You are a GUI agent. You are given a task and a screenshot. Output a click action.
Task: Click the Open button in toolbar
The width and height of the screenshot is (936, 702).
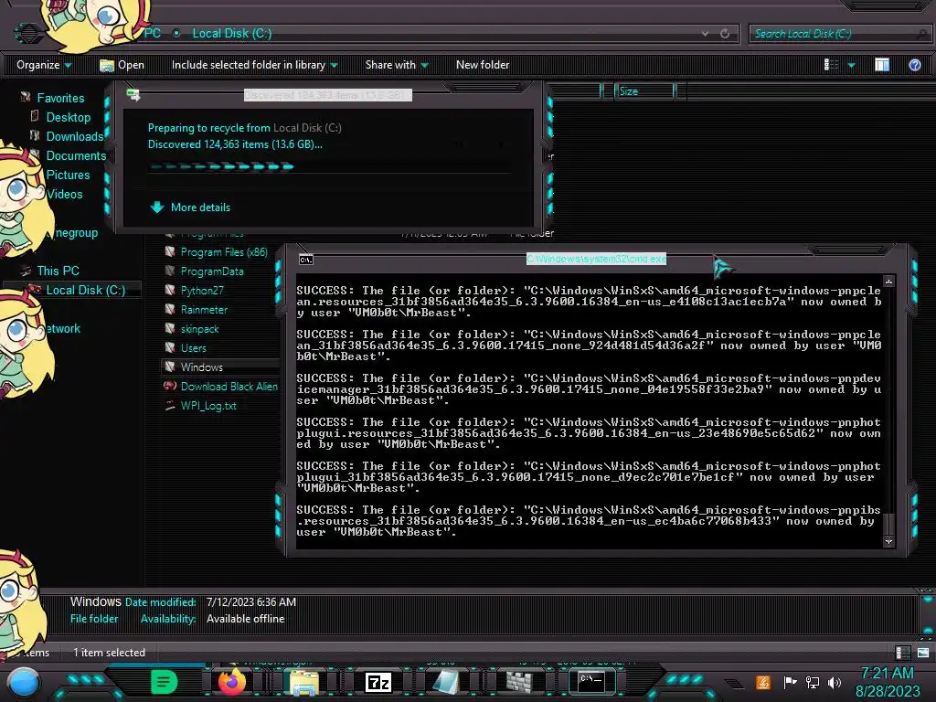pyautogui.click(x=122, y=65)
